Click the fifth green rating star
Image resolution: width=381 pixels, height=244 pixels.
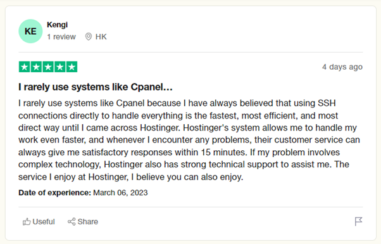coord(72,67)
